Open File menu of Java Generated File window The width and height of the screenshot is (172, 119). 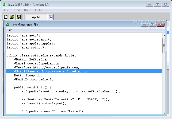coord(10,30)
